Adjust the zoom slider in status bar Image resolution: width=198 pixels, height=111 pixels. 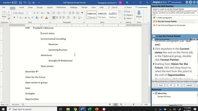[133, 105]
